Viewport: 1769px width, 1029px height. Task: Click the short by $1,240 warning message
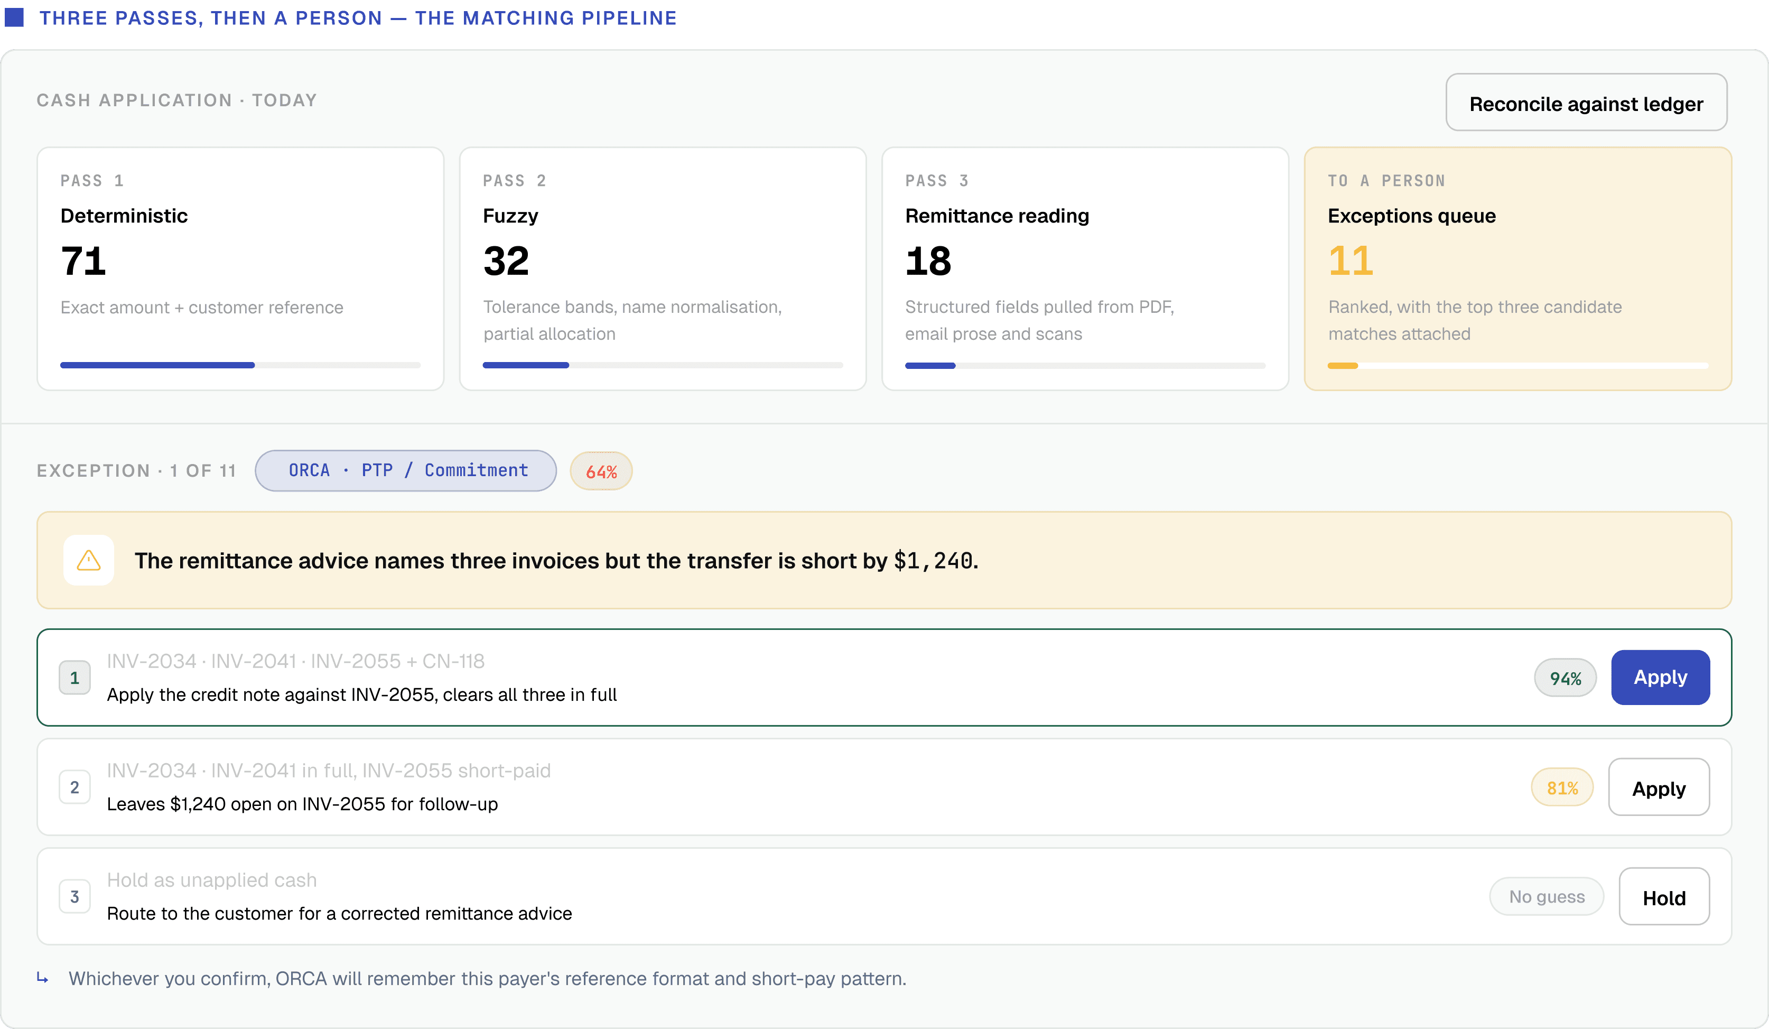pos(557,561)
